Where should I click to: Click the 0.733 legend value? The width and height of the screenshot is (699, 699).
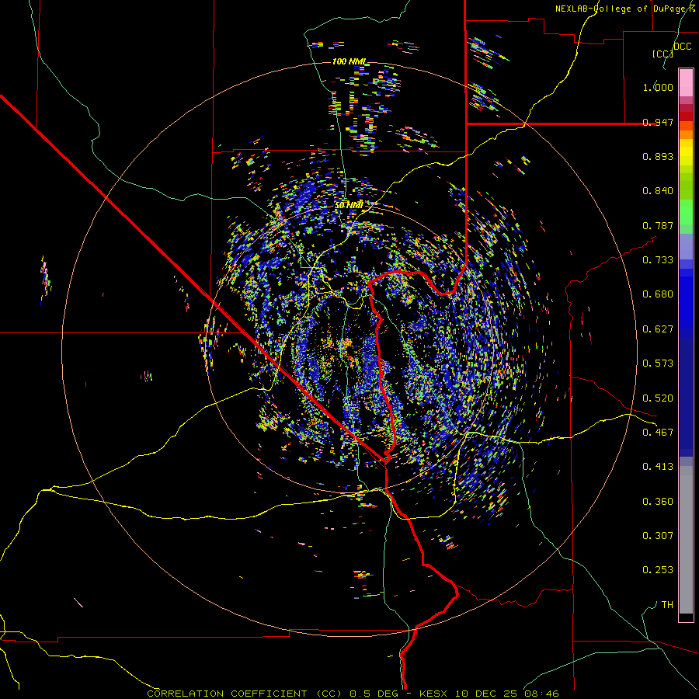[658, 260]
